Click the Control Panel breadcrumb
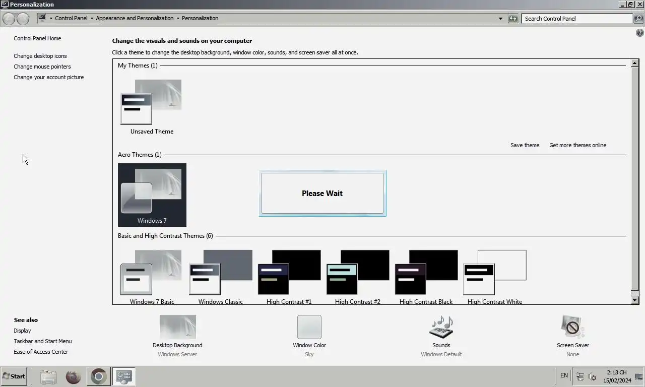Viewport: 645px width, 387px height. [71, 18]
